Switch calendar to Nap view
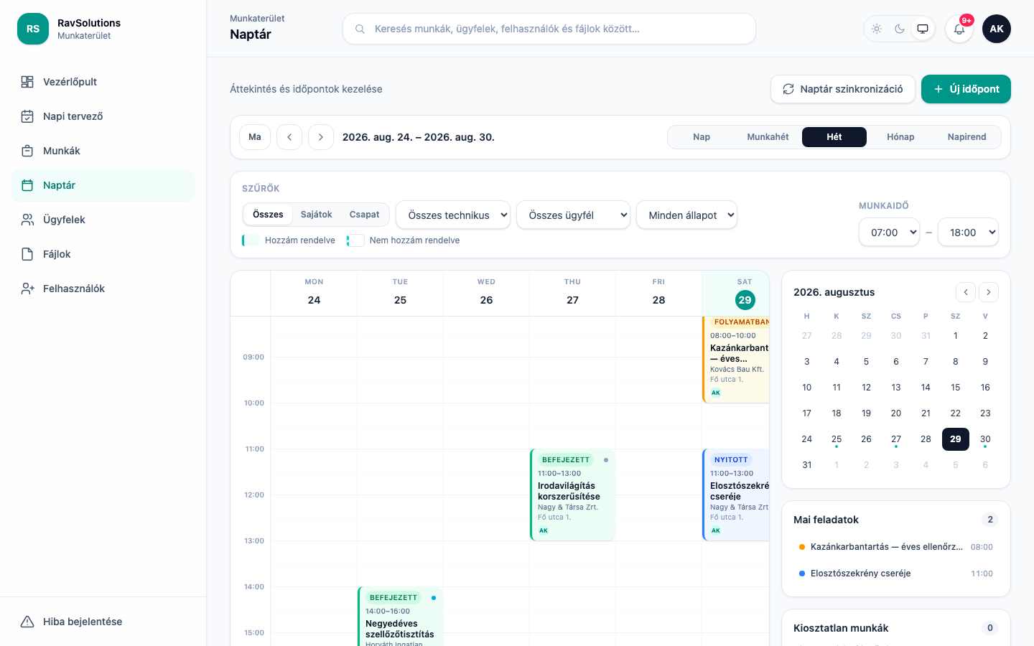The width and height of the screenshot is (1034, 646). 702,137
